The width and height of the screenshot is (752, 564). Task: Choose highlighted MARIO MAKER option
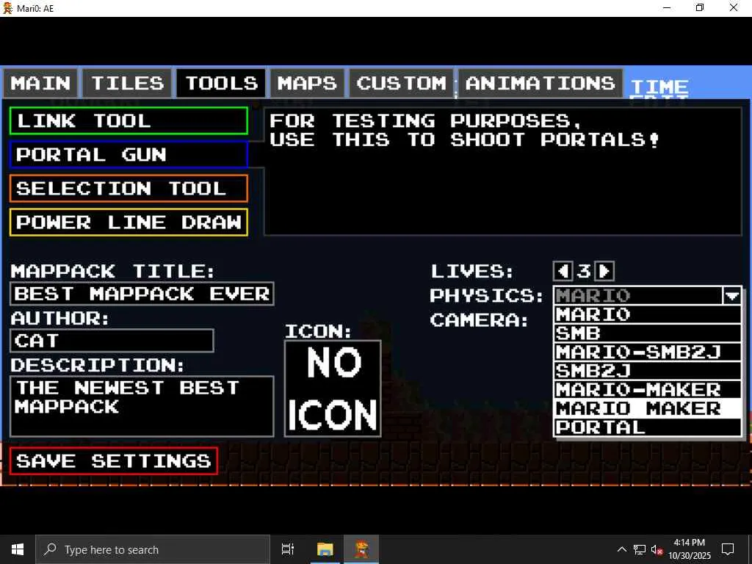click(x=648, y=408)
